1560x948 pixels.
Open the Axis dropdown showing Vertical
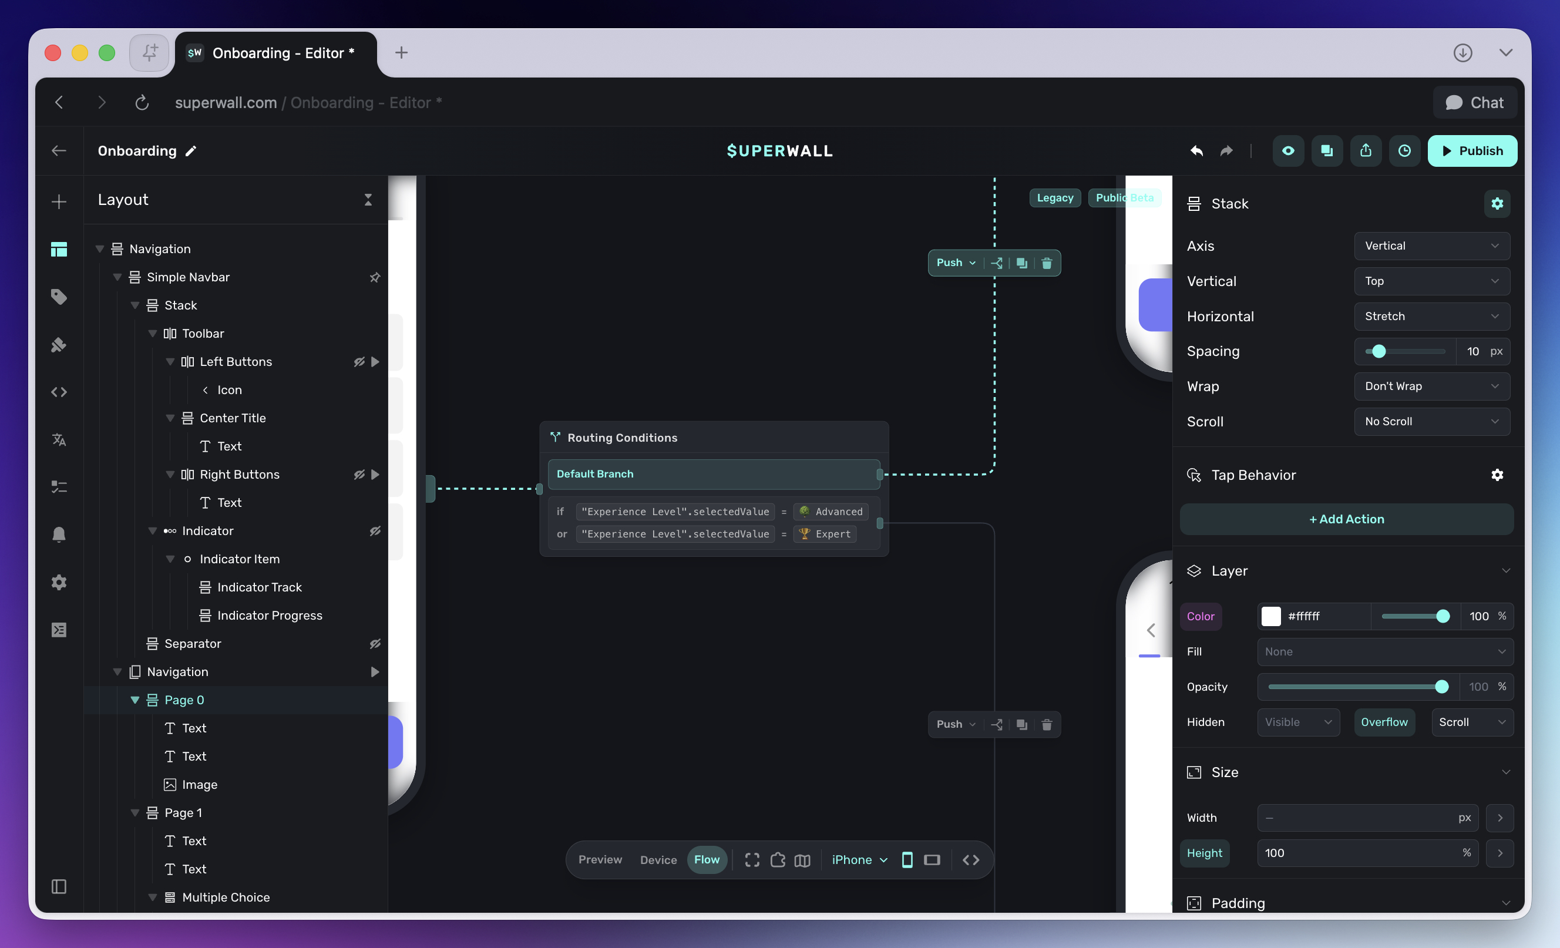[x=1431, y=246]
